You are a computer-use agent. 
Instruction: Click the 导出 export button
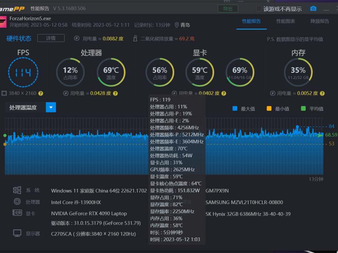point(227,9)
